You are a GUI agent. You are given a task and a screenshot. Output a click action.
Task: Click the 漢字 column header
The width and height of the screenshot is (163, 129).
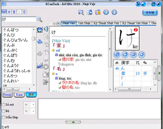pyautogui.click(x=125, y=63)
